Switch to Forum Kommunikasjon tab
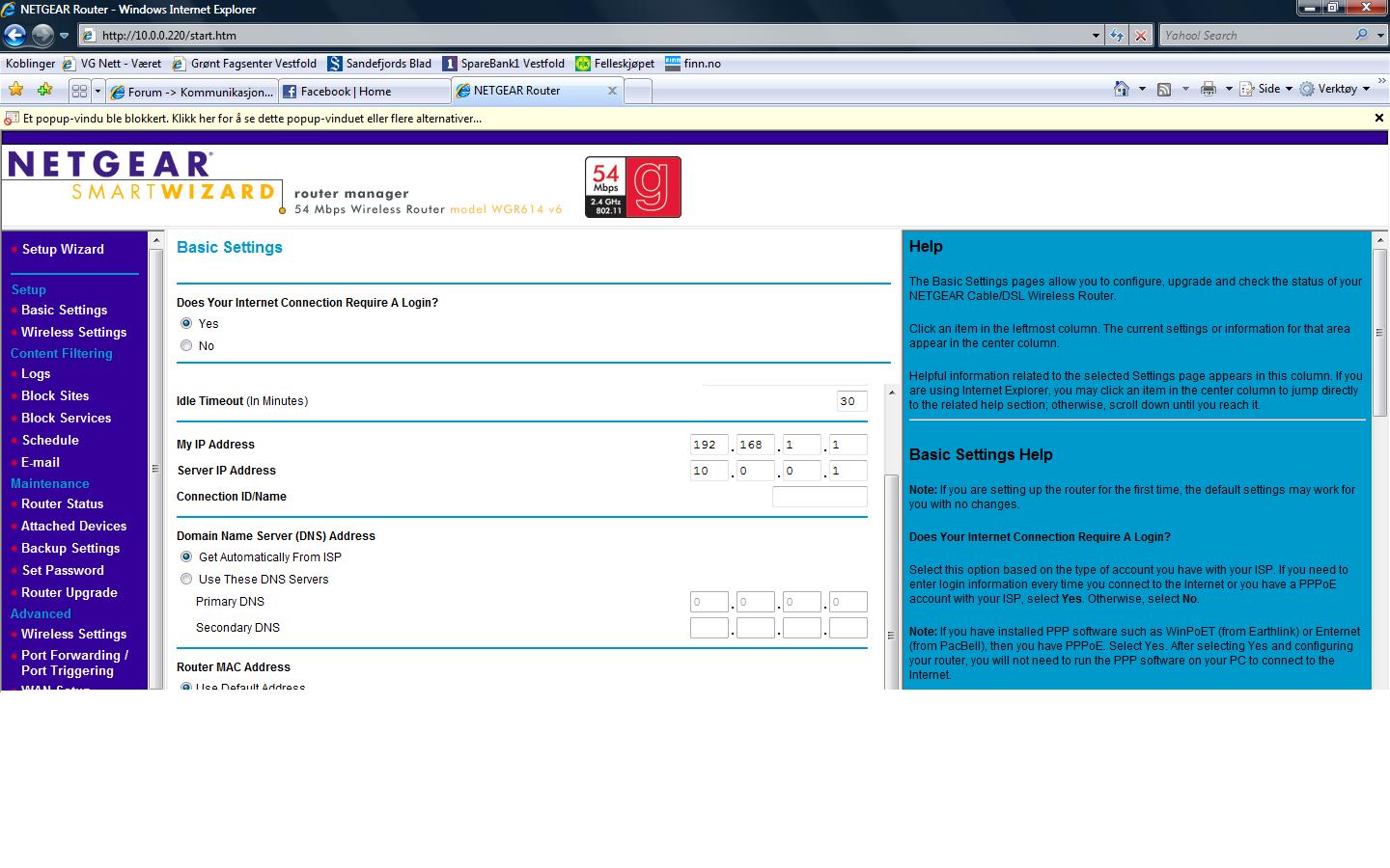The height and width of the screenshot is (868, 1390). coord(192,92)
